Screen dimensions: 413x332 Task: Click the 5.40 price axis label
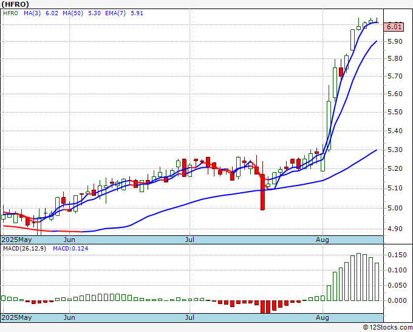pos(395,131)
